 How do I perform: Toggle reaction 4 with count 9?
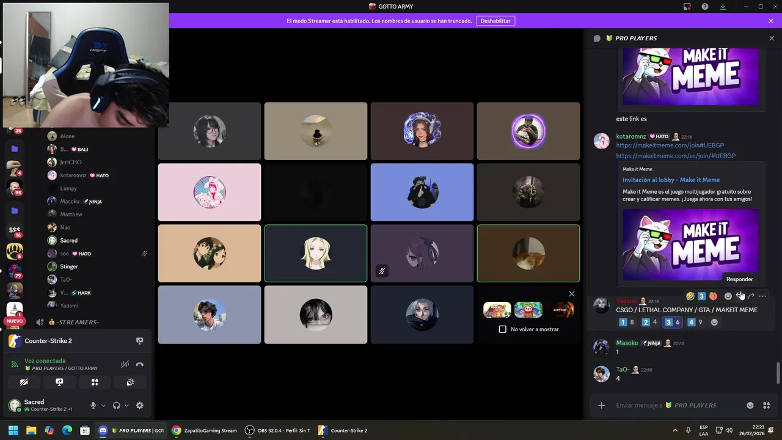pyautogui.click(x=695, y=322)
